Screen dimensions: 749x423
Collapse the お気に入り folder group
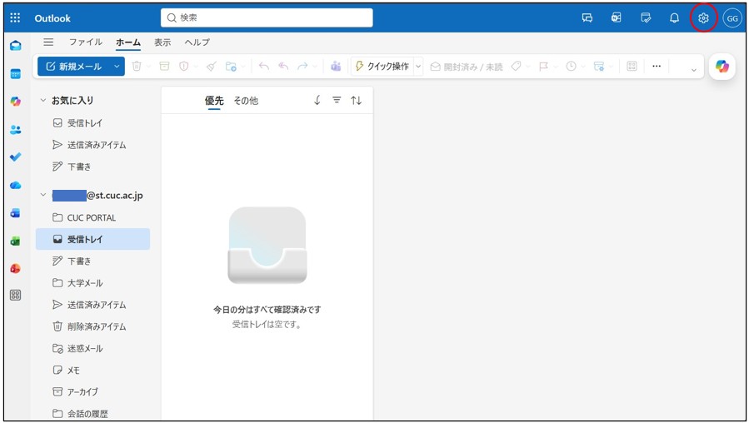(x=43, y=101)
